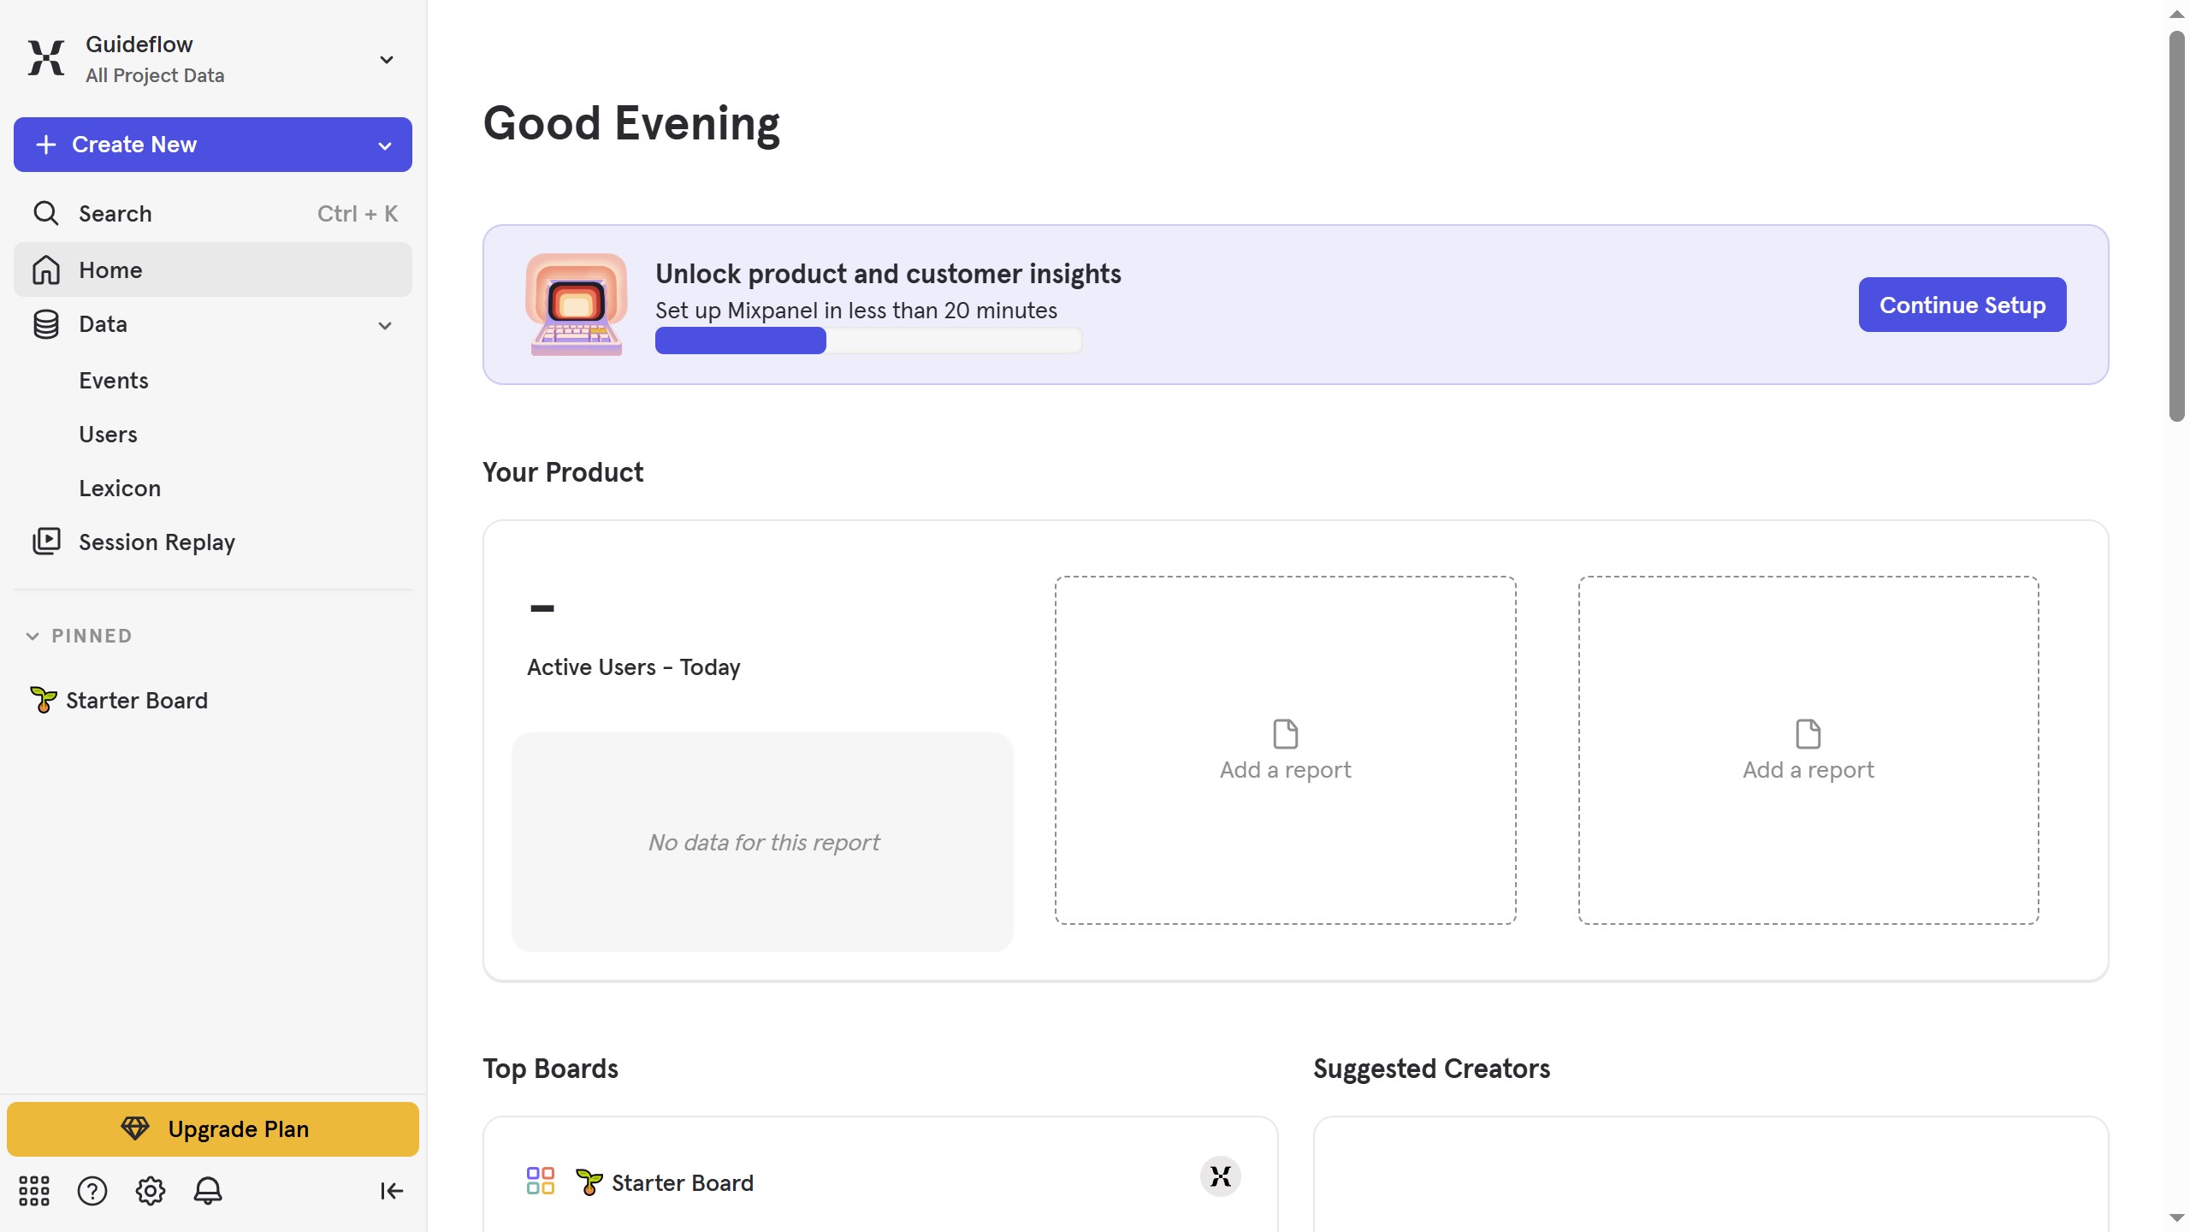The width and height of the screenshot is (2190, 1232).
Task: Click the board grid icon in Top Boards
Action: coord(541,1181)
